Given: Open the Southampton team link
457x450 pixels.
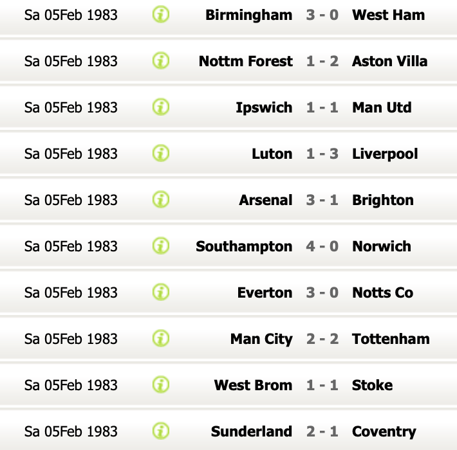Looking at the screenshot, I should [x=244, y=246].
